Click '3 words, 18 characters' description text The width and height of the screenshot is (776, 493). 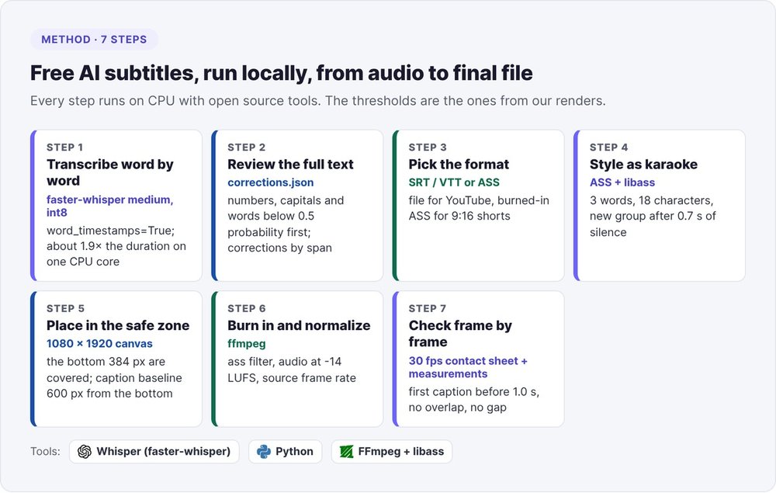653,217
